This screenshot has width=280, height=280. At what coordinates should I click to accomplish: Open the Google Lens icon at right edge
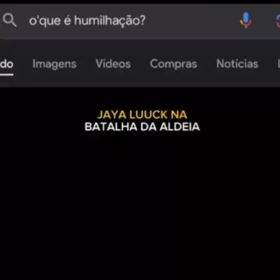[278, 21]
